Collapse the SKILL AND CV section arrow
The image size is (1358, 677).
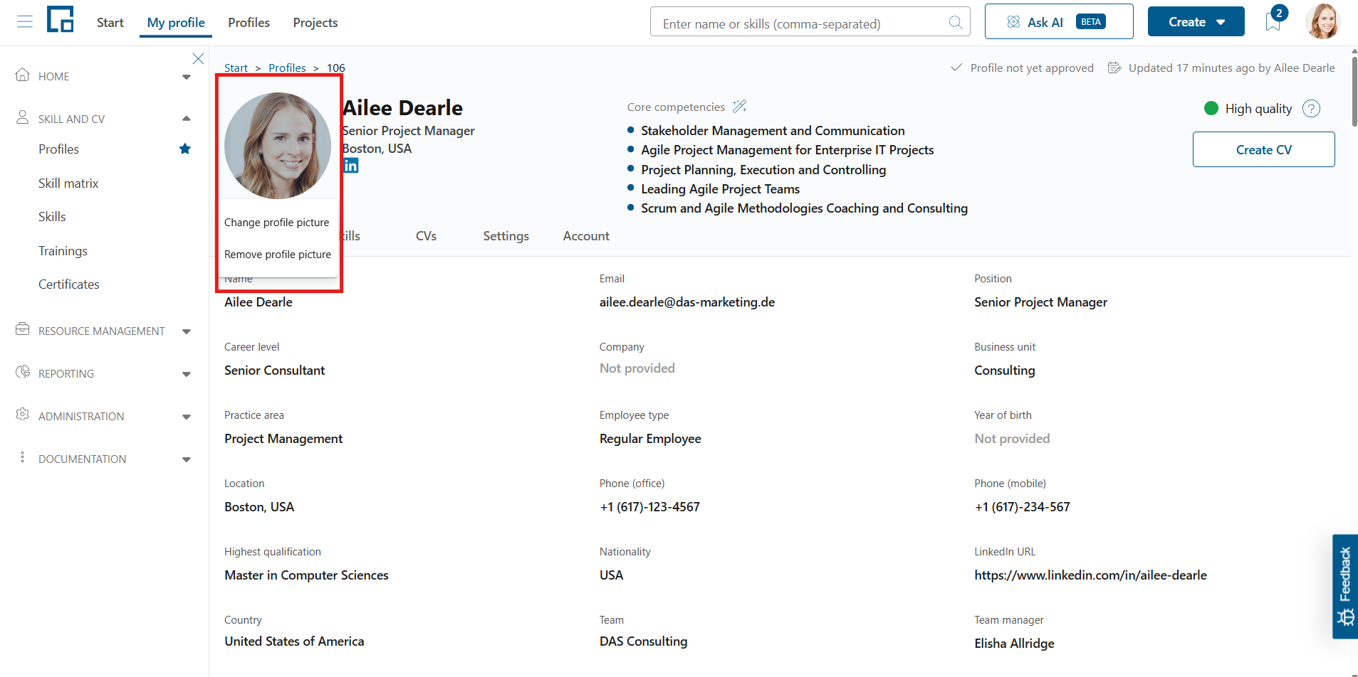point(187,118)
